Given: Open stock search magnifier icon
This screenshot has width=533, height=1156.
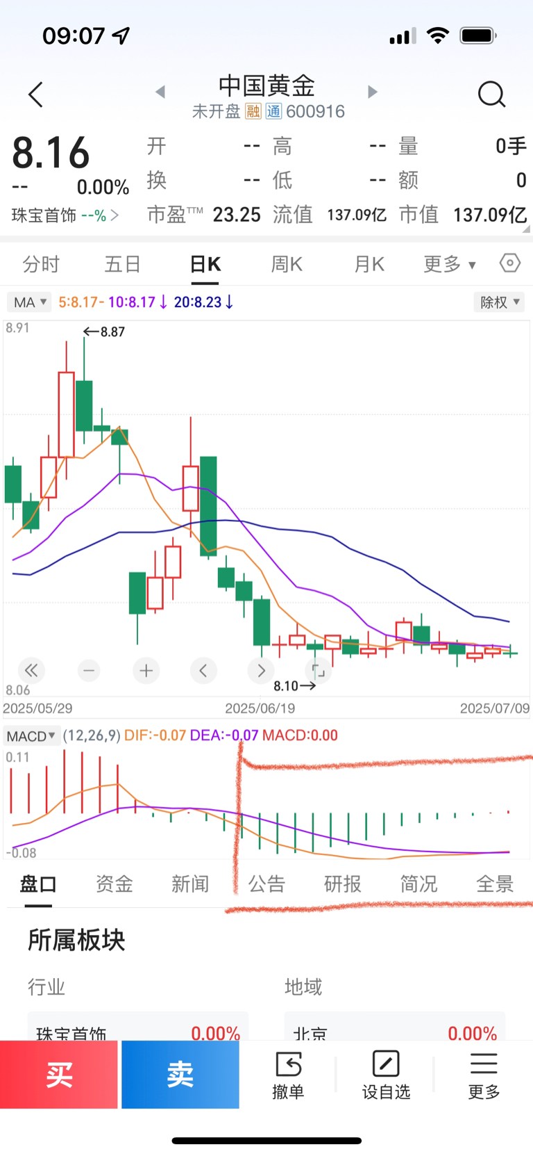Looking at the screenshot, I should 492,94.
